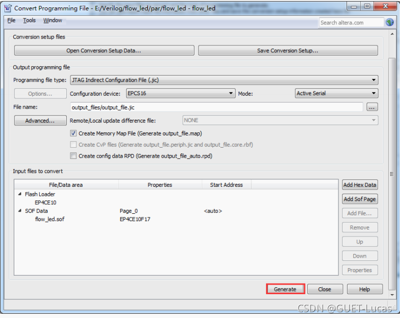Edit the output file name field
This screenshot has width=400, height=318.
coord(216,107)
